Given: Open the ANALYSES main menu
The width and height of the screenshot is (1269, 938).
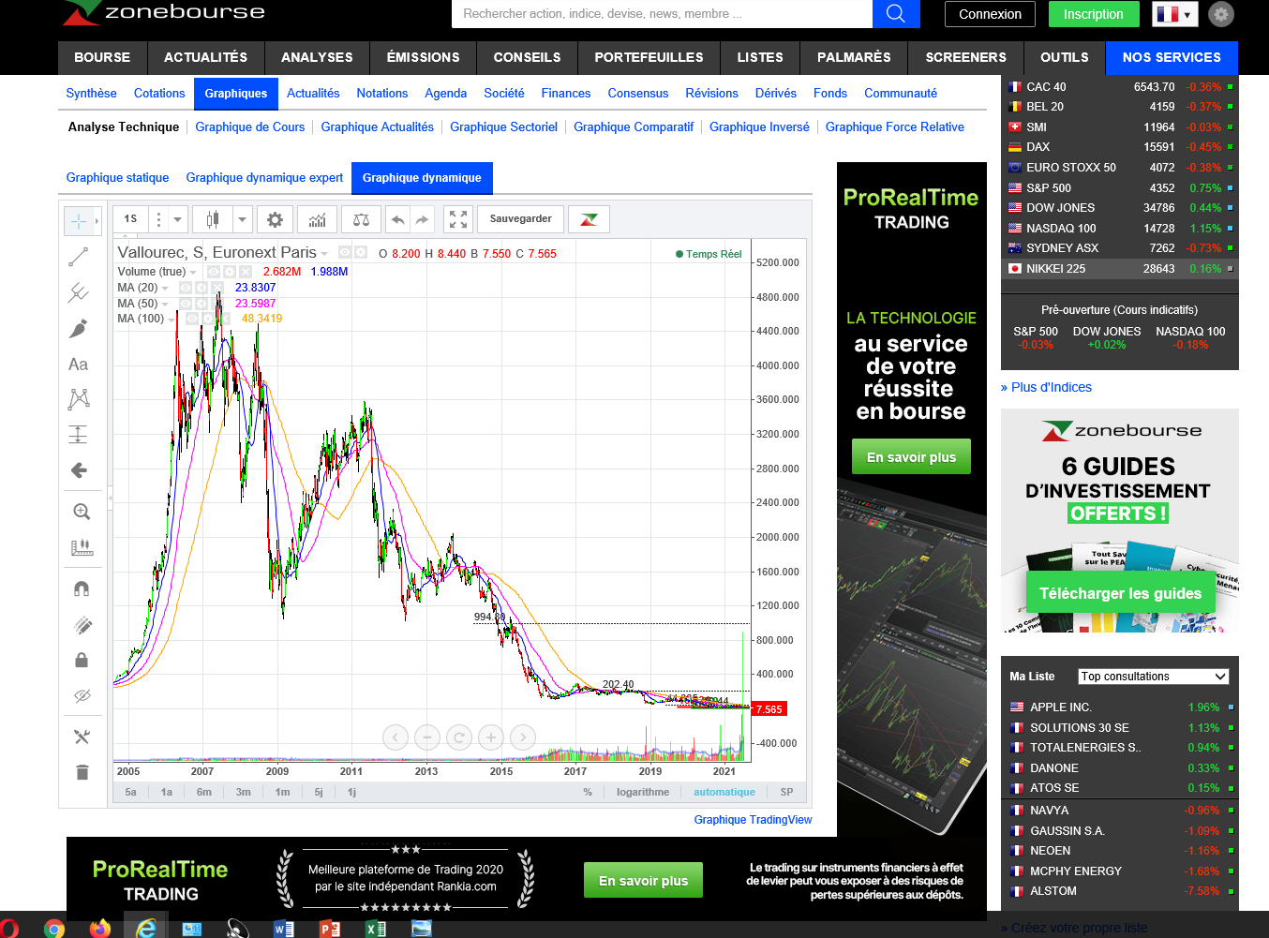Looking at the screenshot, I should [317, 57].
